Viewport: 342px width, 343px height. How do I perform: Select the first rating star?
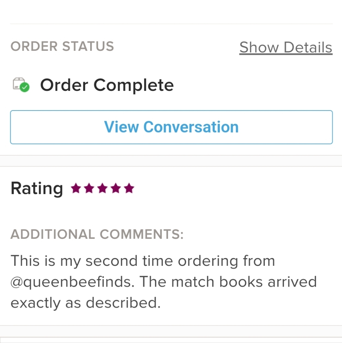point(75,188)
